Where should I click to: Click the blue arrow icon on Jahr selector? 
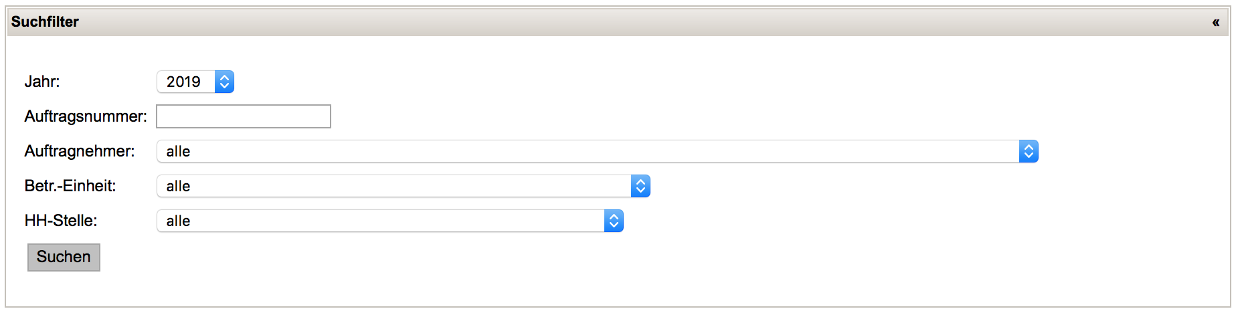[225, 82]
